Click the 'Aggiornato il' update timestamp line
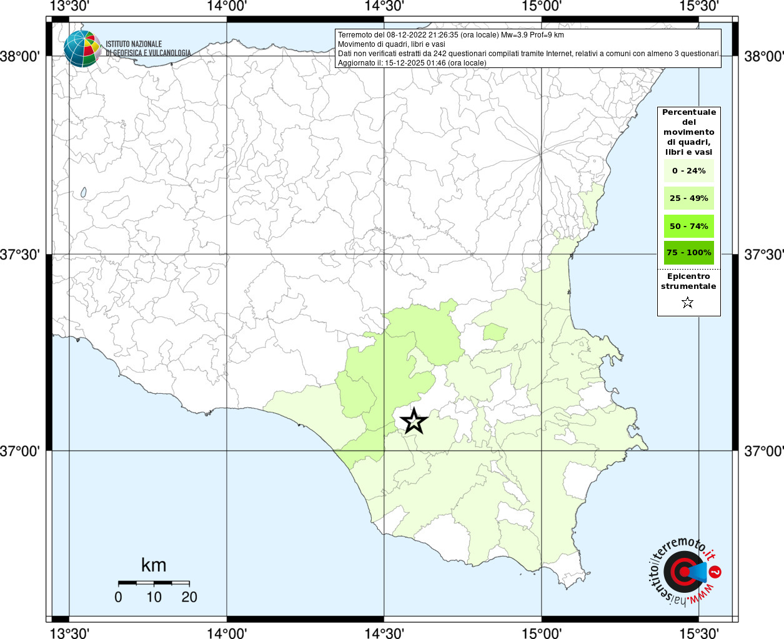 [x=412, y=63]
